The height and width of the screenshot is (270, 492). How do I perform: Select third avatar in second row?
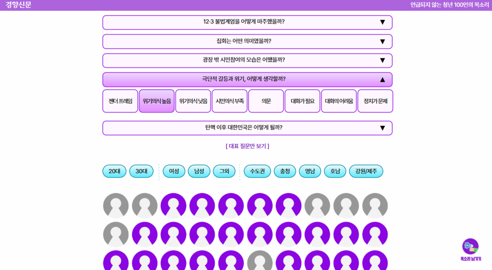click(174, 234)
